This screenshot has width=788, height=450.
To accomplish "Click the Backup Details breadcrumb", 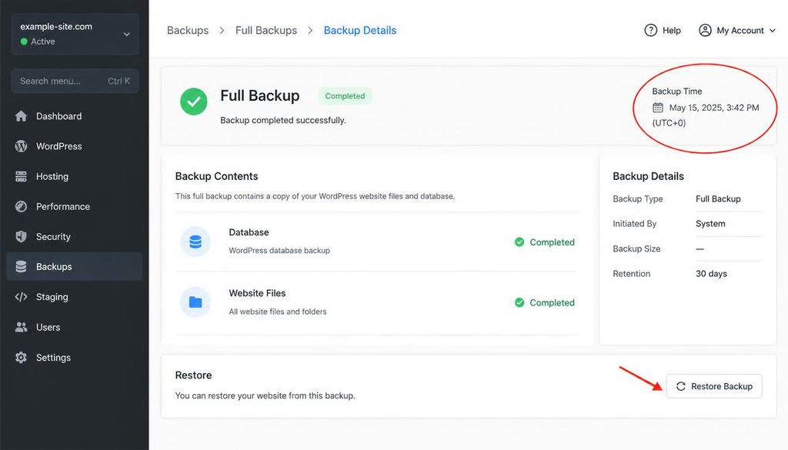I will click(360, 30).
